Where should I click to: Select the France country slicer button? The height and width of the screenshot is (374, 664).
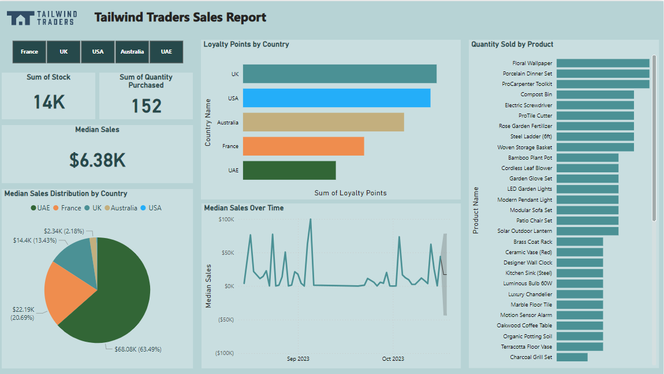click(29, 52)
